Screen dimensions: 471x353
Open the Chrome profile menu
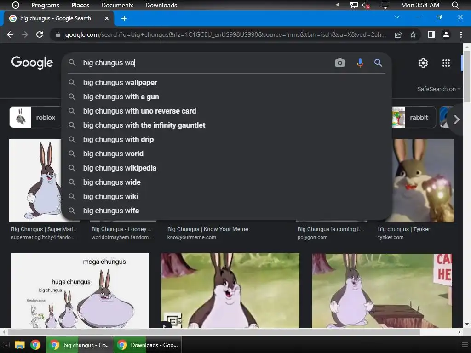click(446, 34)
